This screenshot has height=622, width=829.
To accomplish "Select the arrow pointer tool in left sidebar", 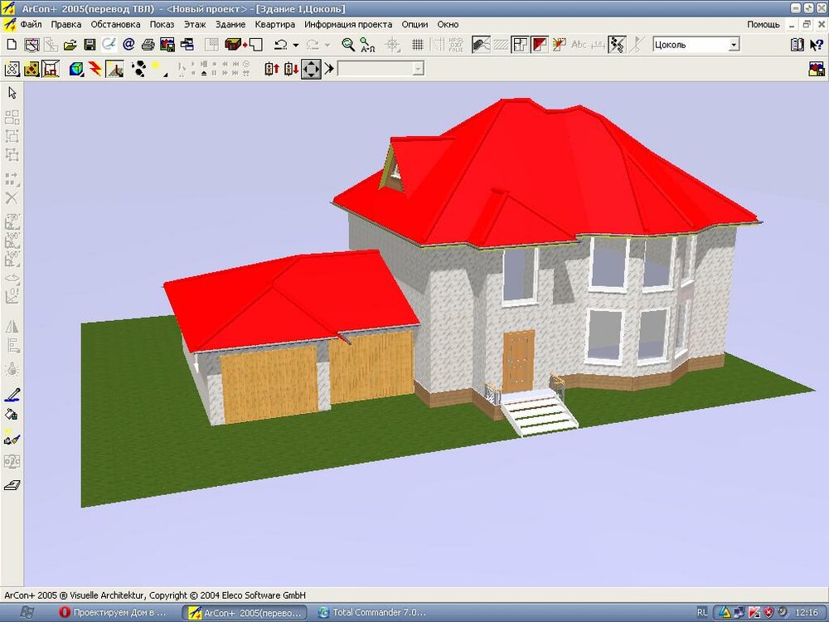I will (x=12, y=93).
